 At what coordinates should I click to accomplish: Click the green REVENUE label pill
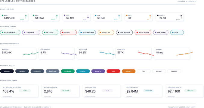pos(68,71)
